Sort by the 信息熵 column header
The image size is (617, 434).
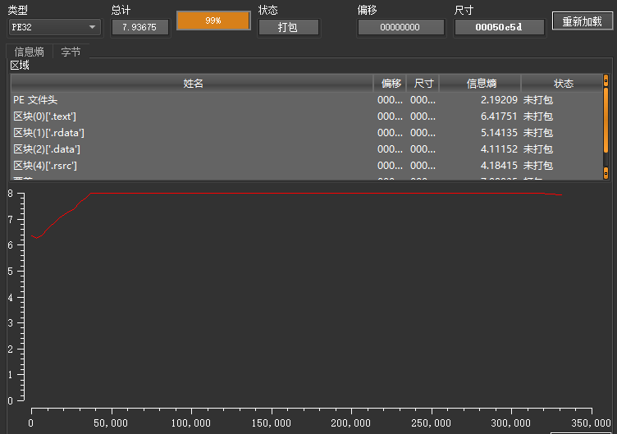coord(481,84)
